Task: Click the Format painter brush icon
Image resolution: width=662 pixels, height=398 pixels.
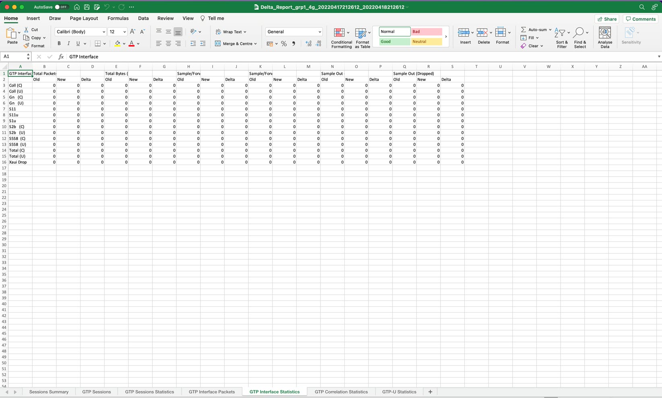Action: 27,46
